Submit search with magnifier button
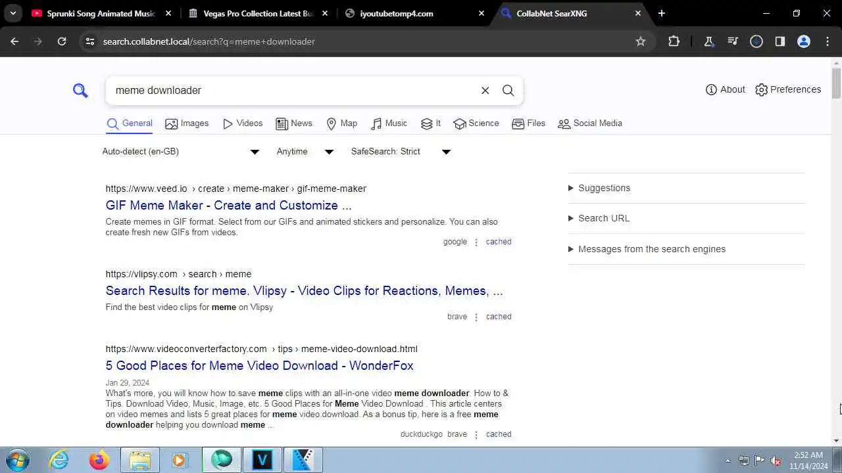The image size is (842, 473). coord(508,91)
